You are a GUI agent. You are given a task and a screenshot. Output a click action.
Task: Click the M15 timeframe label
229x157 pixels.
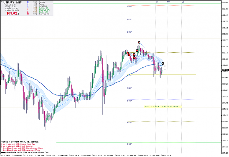[19, 3]
